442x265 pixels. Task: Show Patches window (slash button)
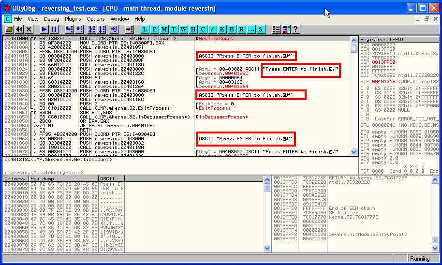[x=212, y=29]
